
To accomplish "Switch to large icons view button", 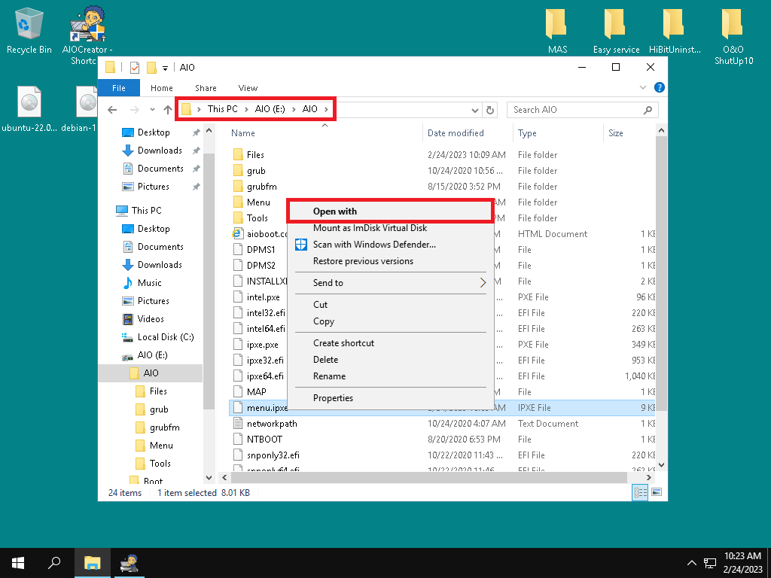I will point(657,492).
